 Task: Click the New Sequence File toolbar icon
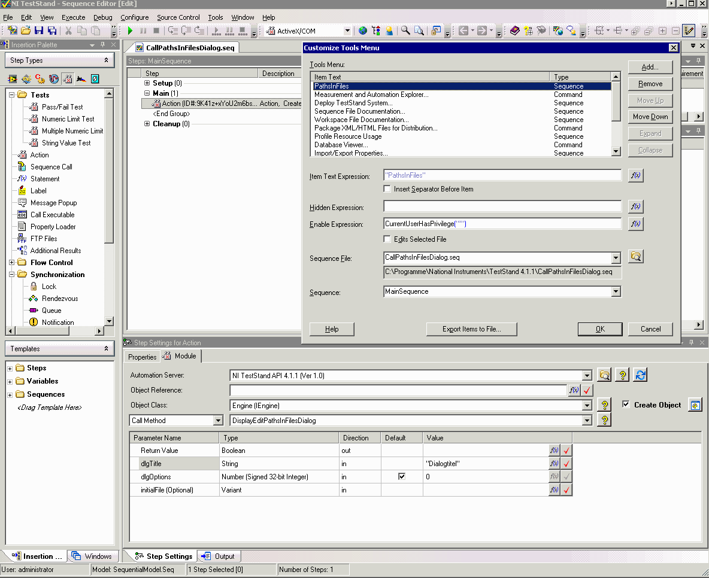(12, 31)
